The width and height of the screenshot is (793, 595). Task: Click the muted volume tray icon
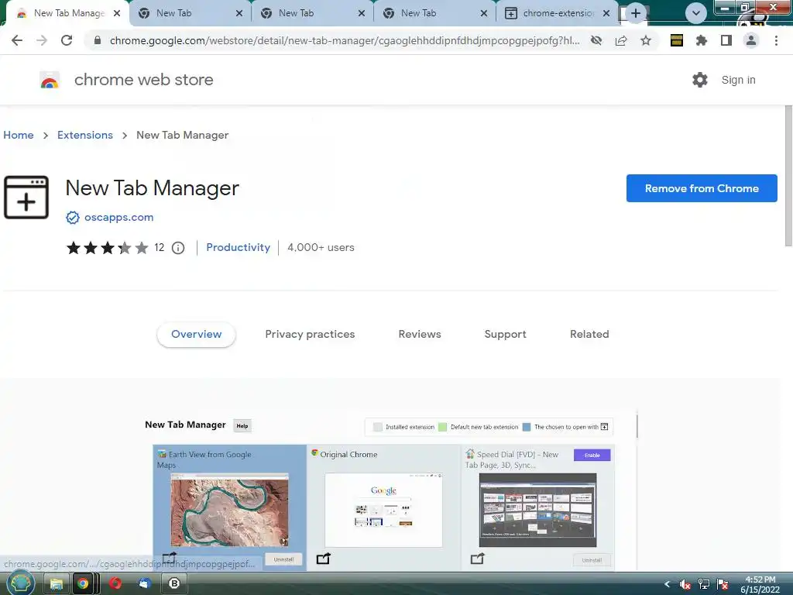pos(685,584)
